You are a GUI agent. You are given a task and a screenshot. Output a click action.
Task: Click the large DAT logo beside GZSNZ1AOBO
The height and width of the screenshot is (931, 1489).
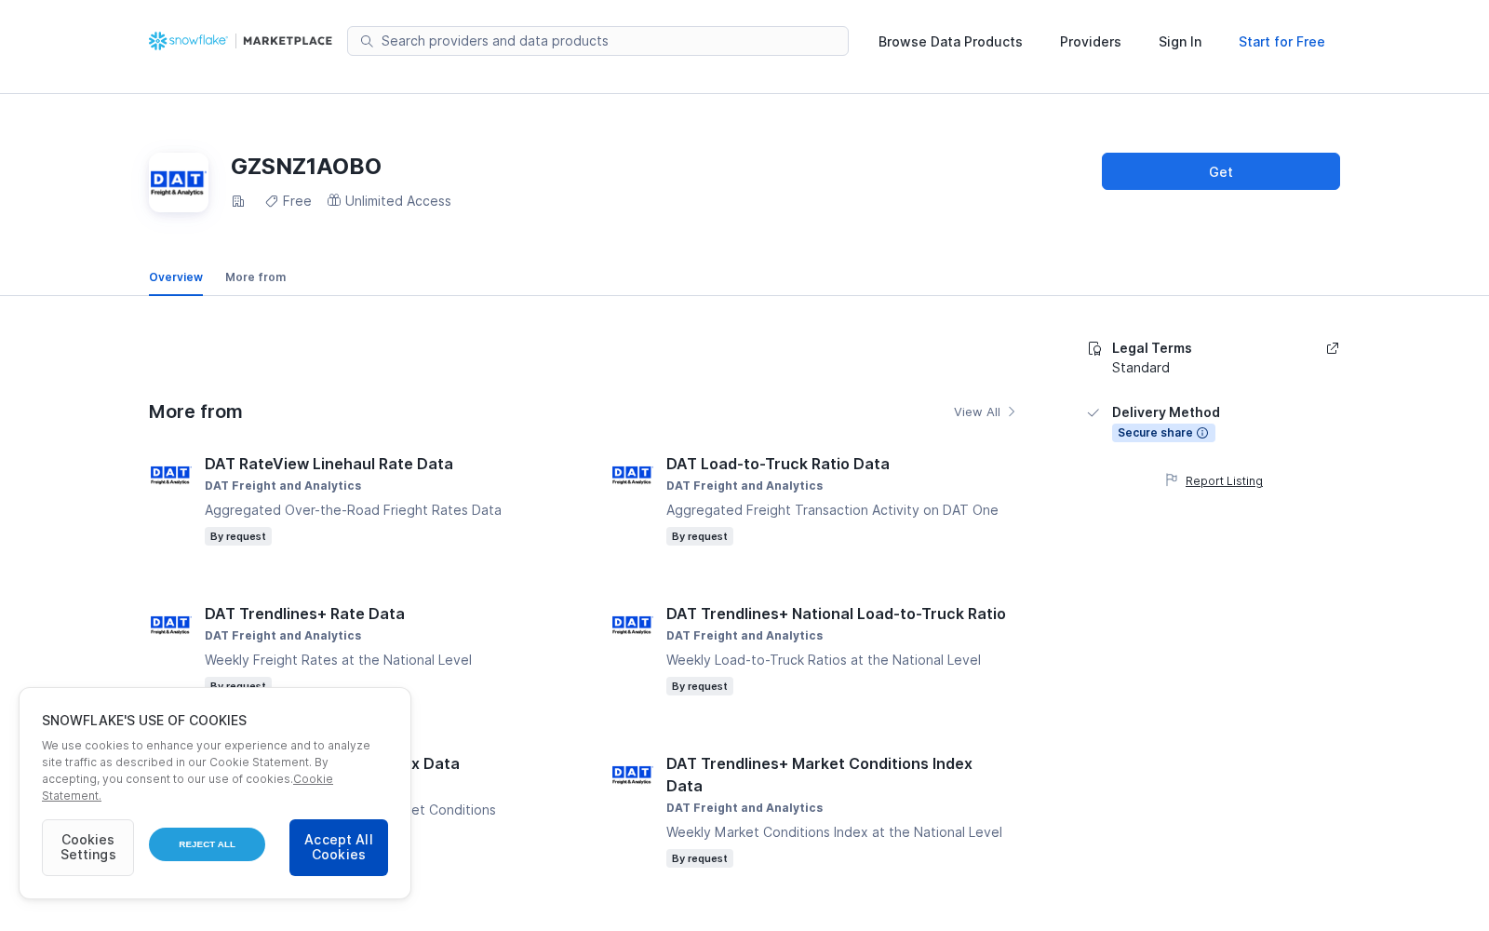tap(179, 182)
